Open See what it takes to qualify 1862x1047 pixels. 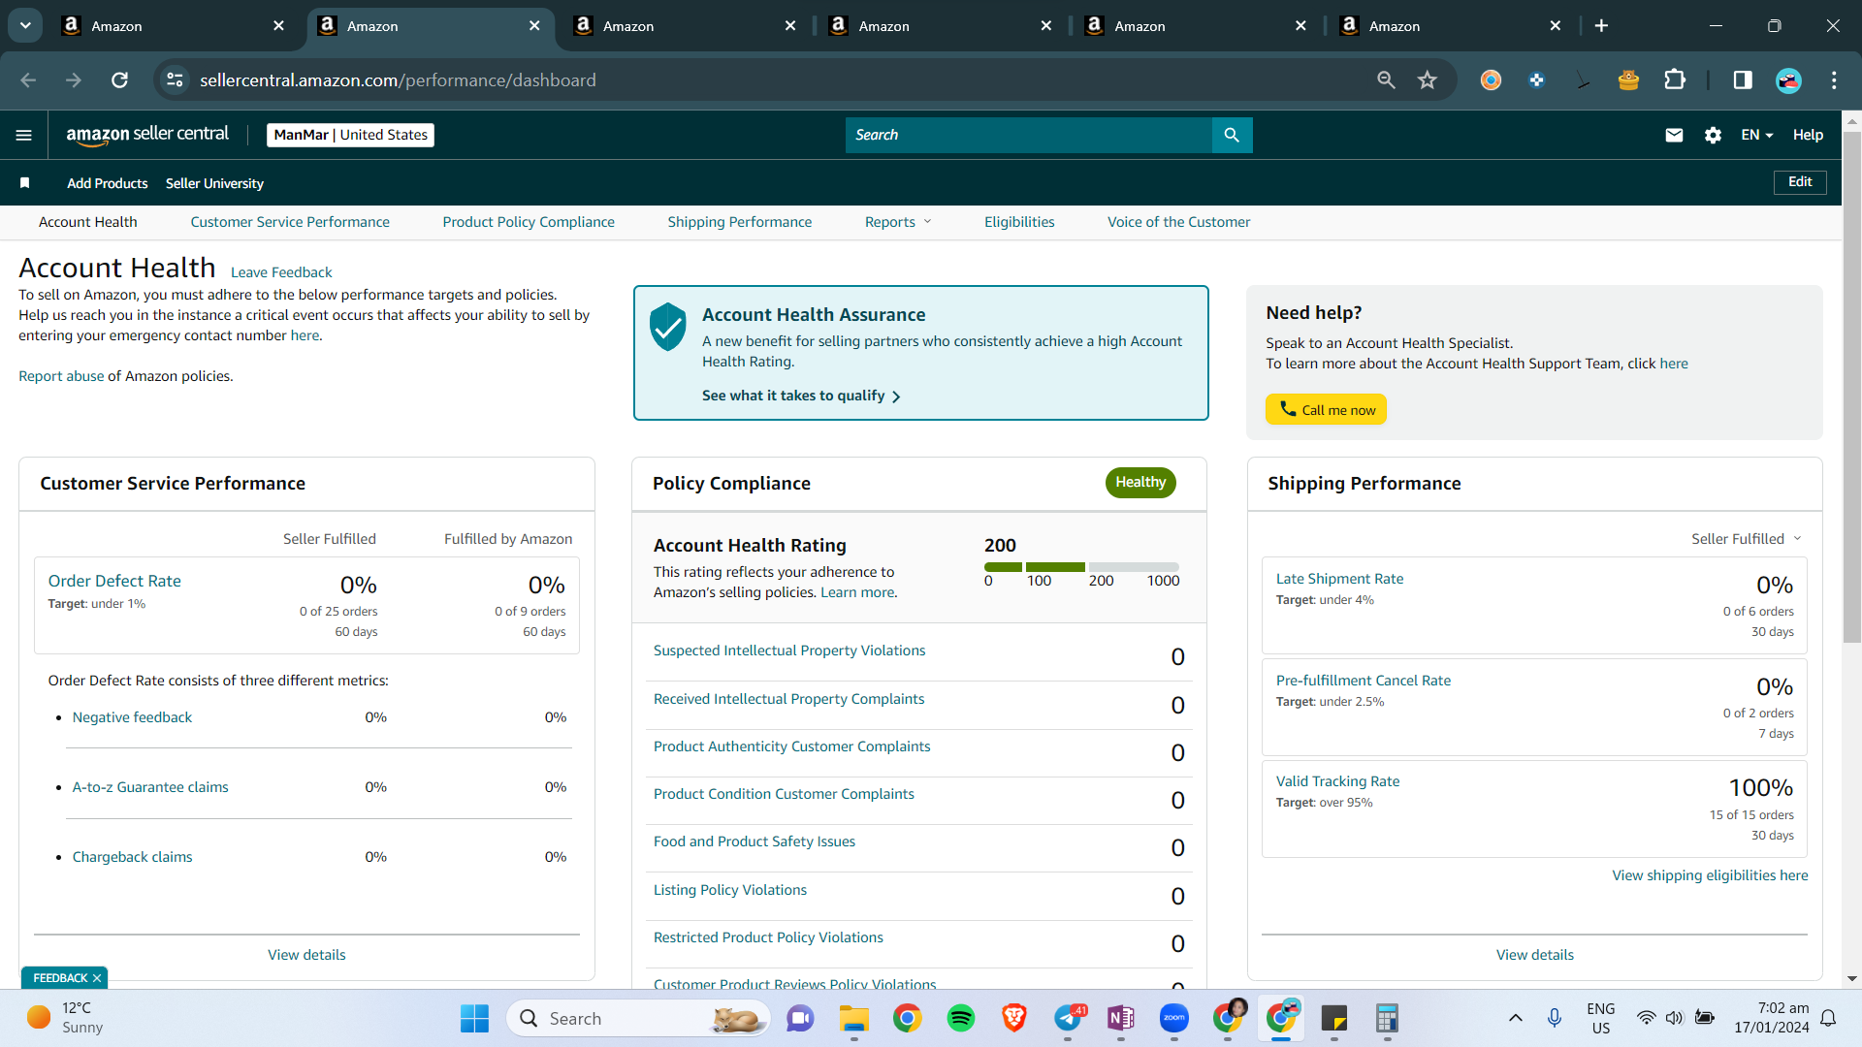801,396
